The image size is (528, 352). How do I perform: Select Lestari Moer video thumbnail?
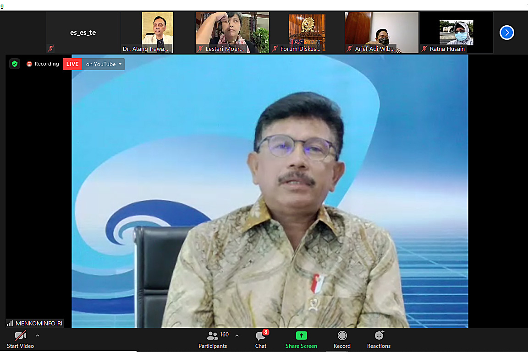(232, 32)
